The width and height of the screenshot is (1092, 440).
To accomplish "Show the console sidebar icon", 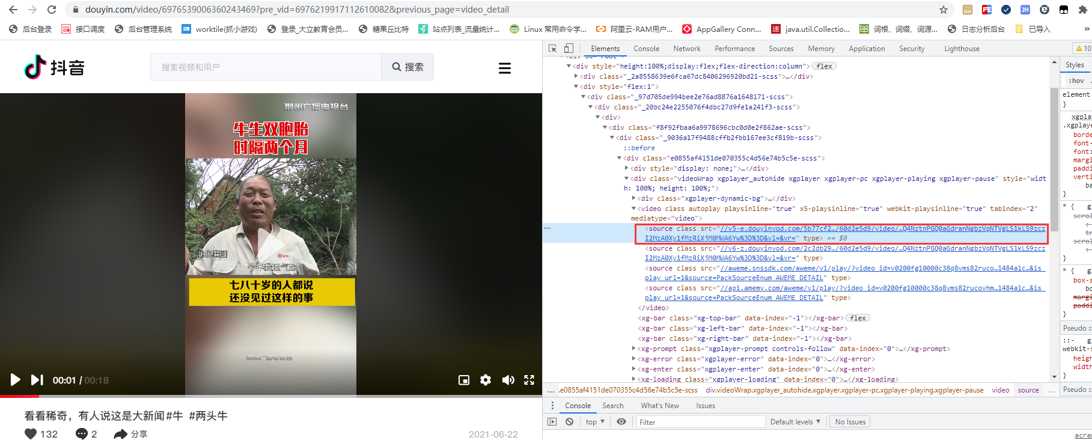I will tap(552, 422).
